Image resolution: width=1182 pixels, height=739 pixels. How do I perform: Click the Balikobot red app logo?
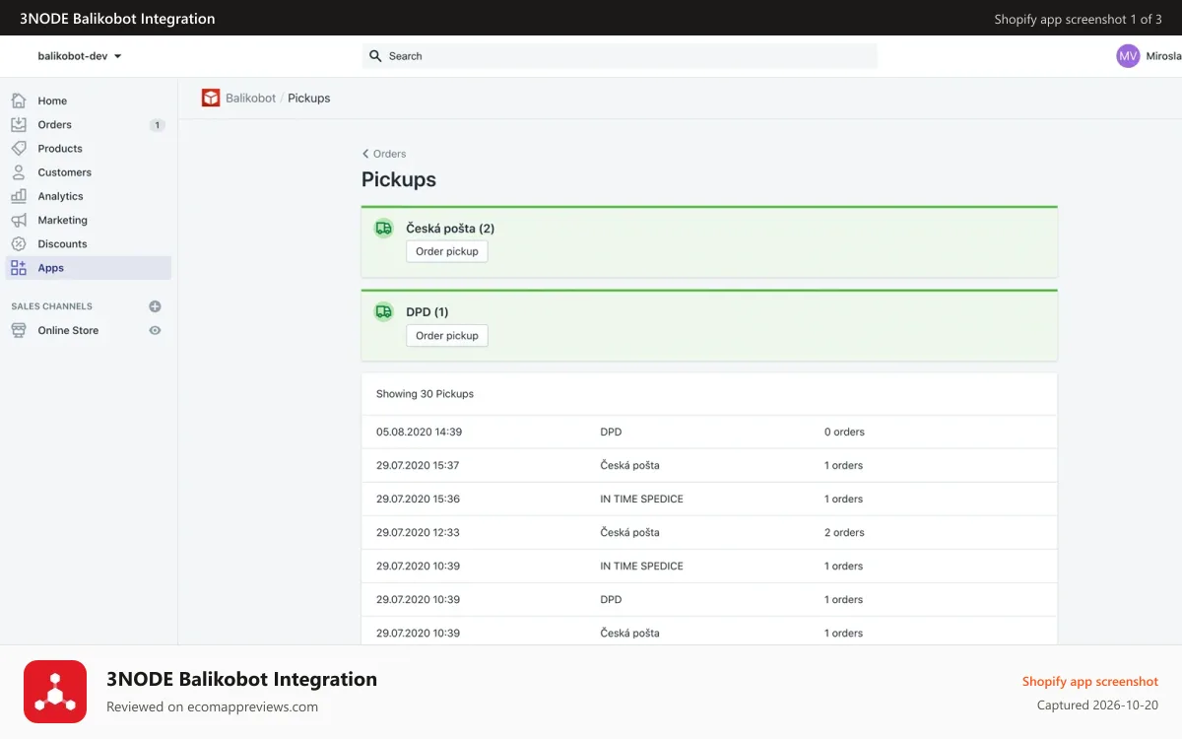pos(211,98)
